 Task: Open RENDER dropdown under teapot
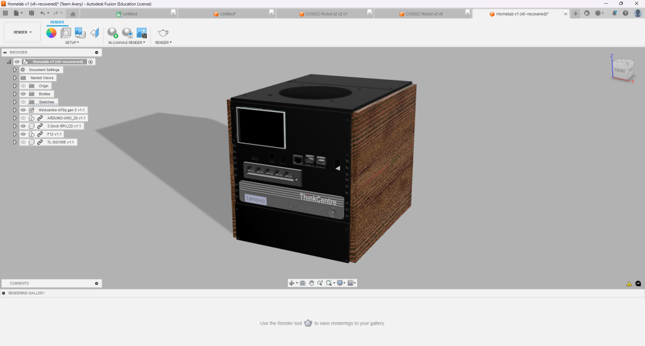tap(163, 42)
